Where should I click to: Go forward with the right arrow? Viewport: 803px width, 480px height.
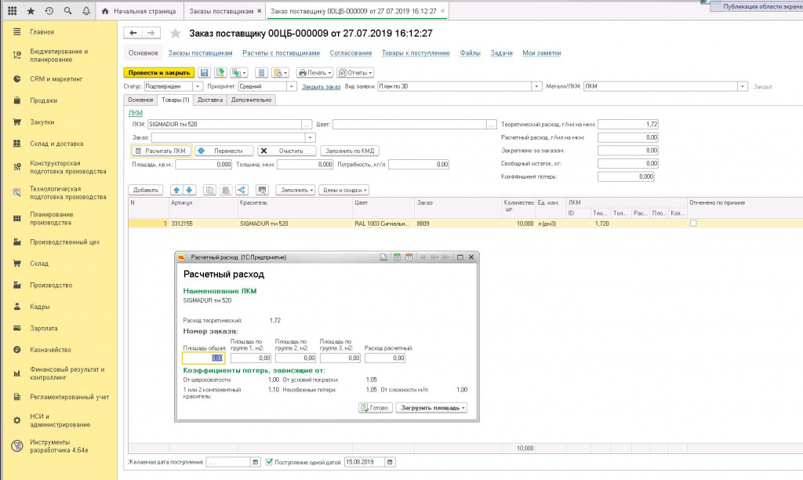(151, 33)
